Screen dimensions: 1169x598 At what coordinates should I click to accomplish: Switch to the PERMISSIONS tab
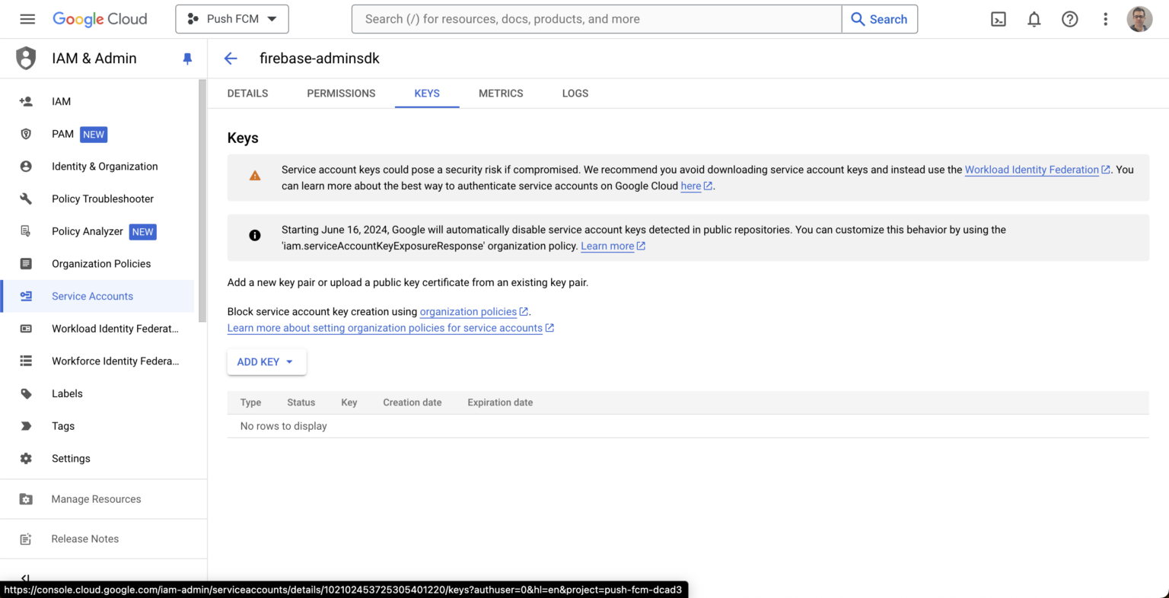(x=341, y=94)
